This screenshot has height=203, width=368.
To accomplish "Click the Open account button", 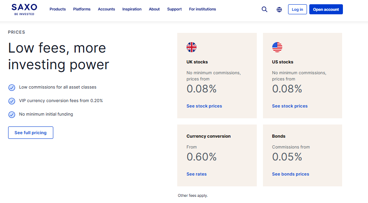I will [x=326, y=9].
